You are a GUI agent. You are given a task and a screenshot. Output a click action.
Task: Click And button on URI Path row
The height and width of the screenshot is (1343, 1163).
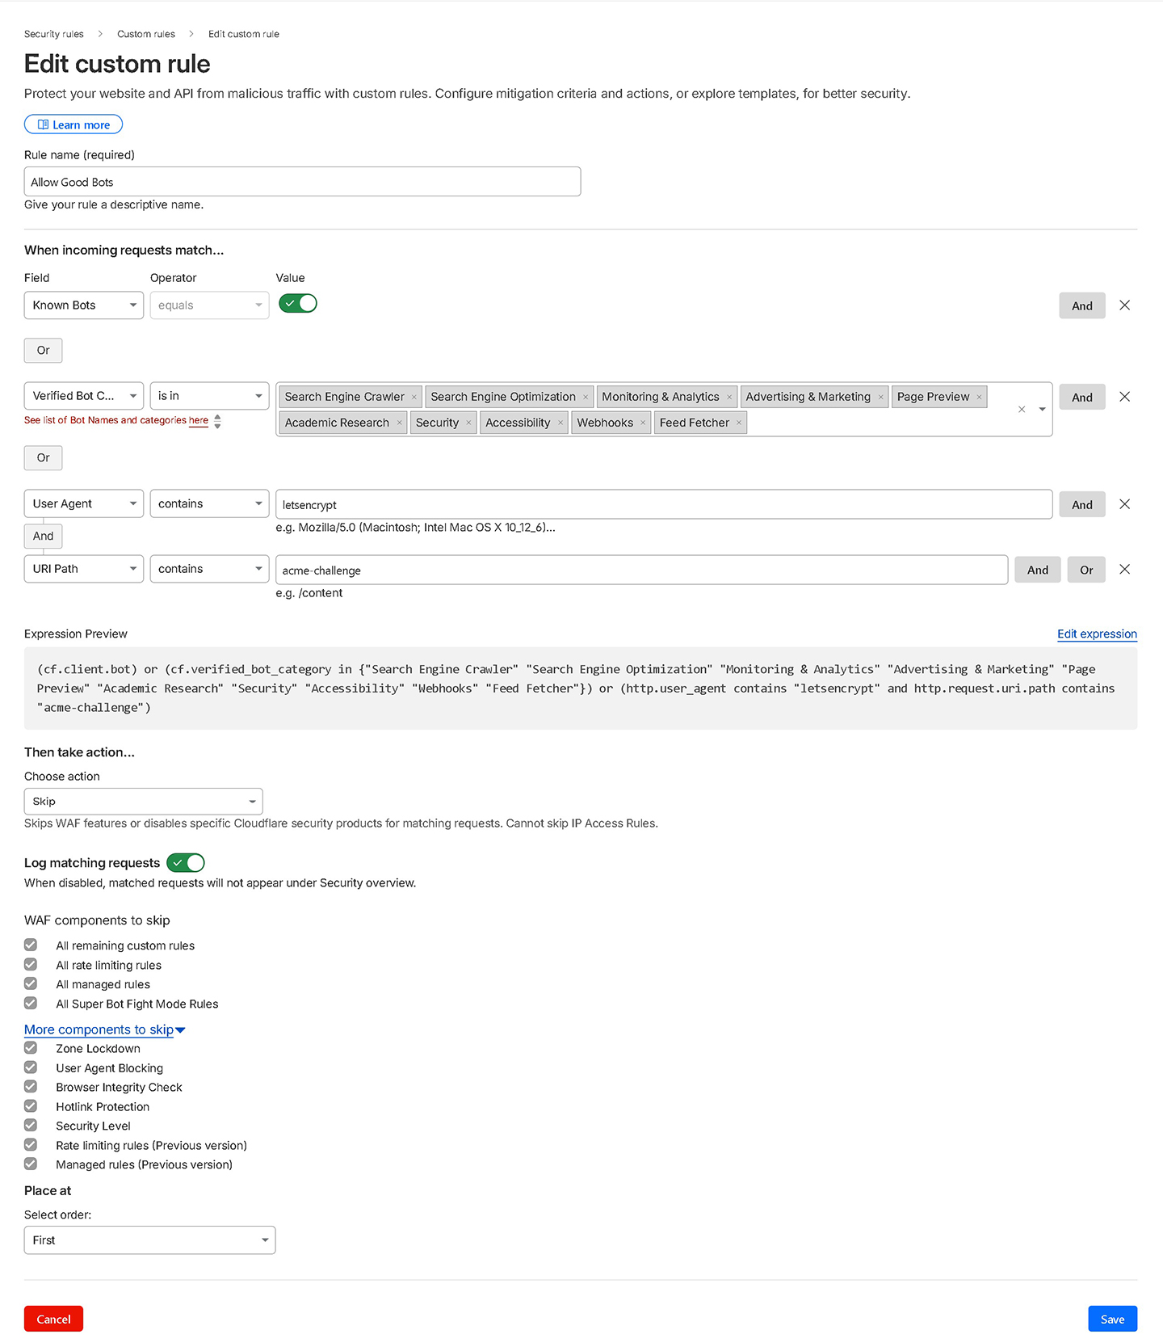1038,570
